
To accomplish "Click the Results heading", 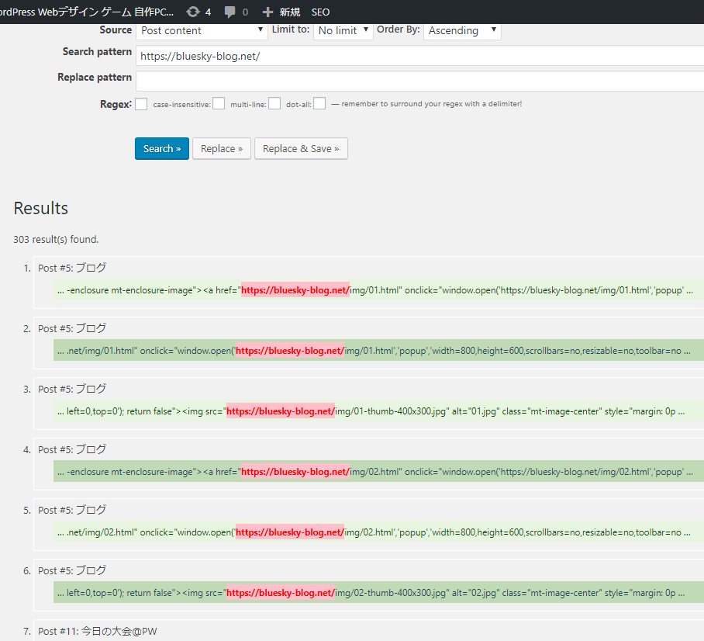I will 41,208.
